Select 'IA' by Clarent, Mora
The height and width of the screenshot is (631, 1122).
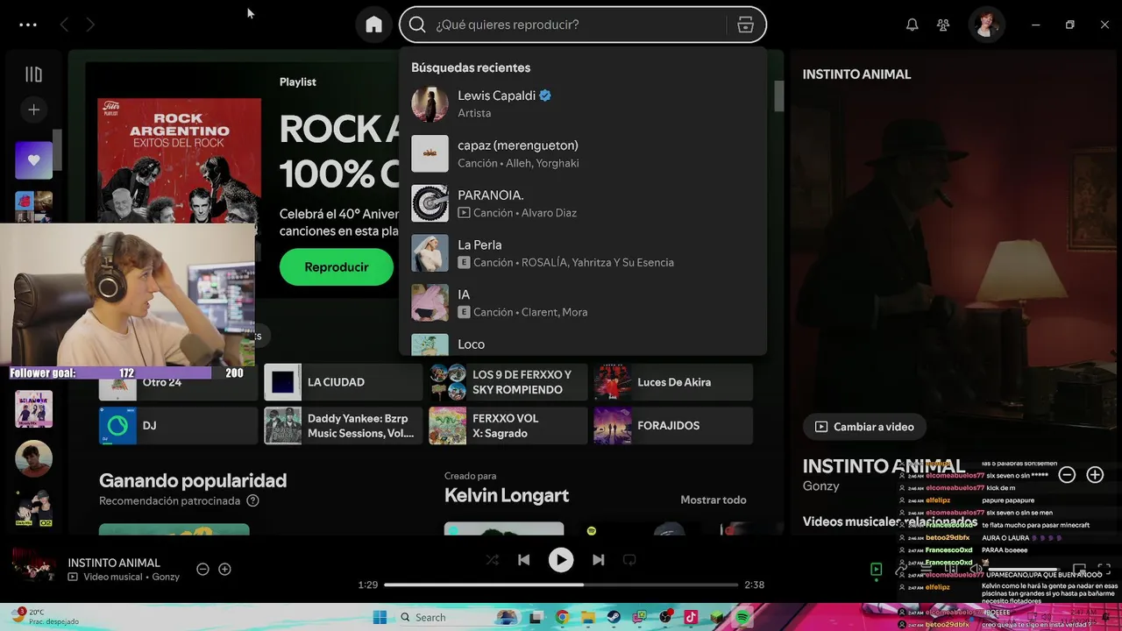(583, 303)
